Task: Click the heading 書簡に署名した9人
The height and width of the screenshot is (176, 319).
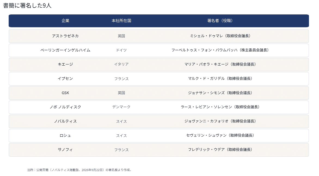Action: [27, 5]
